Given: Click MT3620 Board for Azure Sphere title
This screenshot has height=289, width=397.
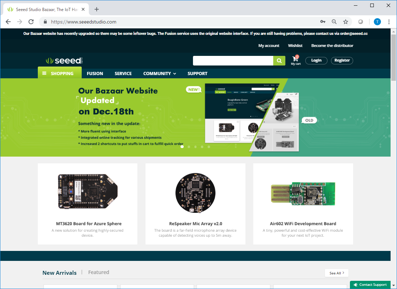Looking at the screenshot, I should coord(89,224).
